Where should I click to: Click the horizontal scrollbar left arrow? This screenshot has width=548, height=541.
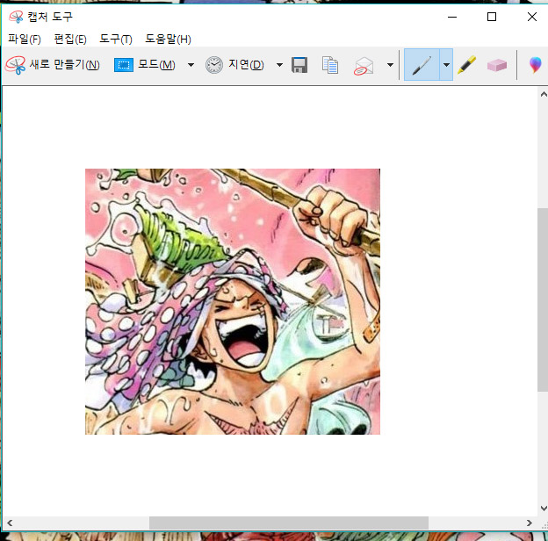pos(10,523)
